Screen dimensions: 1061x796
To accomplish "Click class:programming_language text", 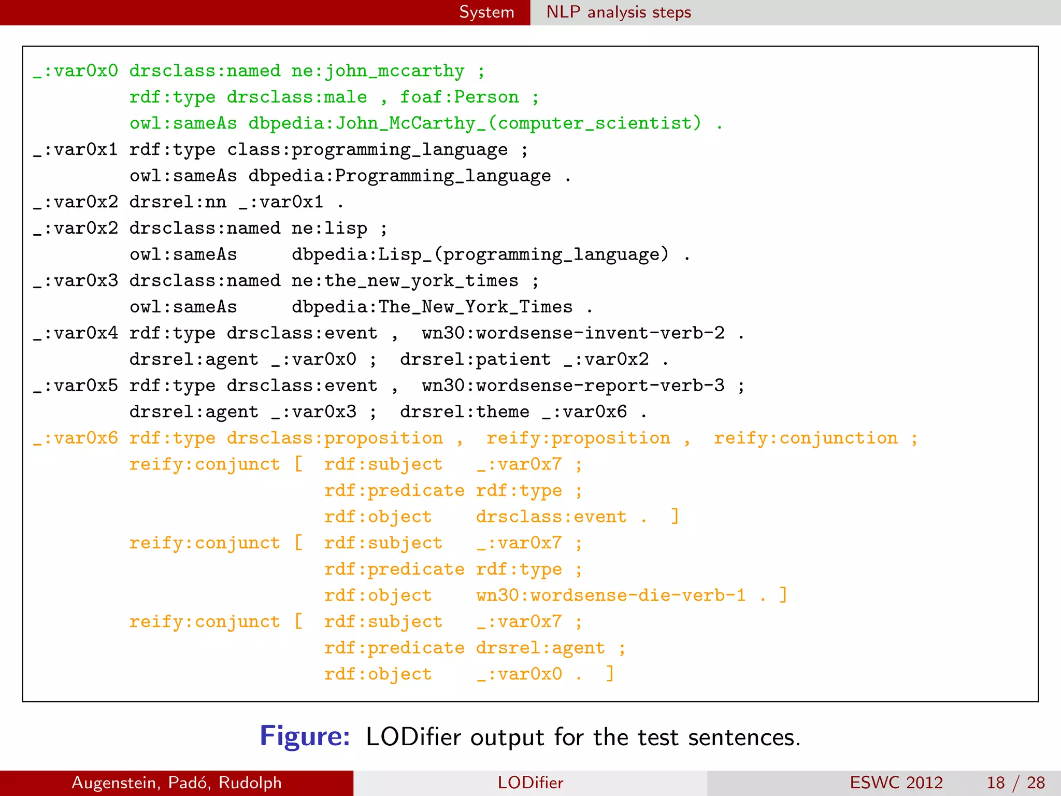I will tap(367, 150).
